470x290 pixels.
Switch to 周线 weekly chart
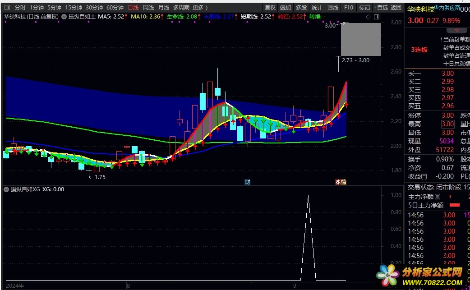(x=148, y=8)
